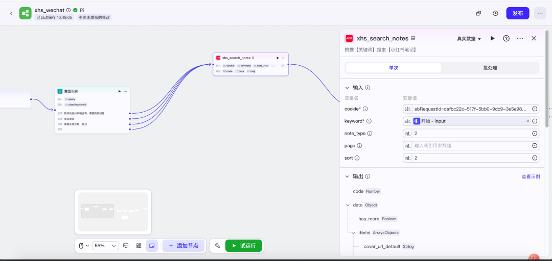Open reference picker for keyword field
Image resolution: width=552 pixels, height=261 pixels.
click(535, 121)
